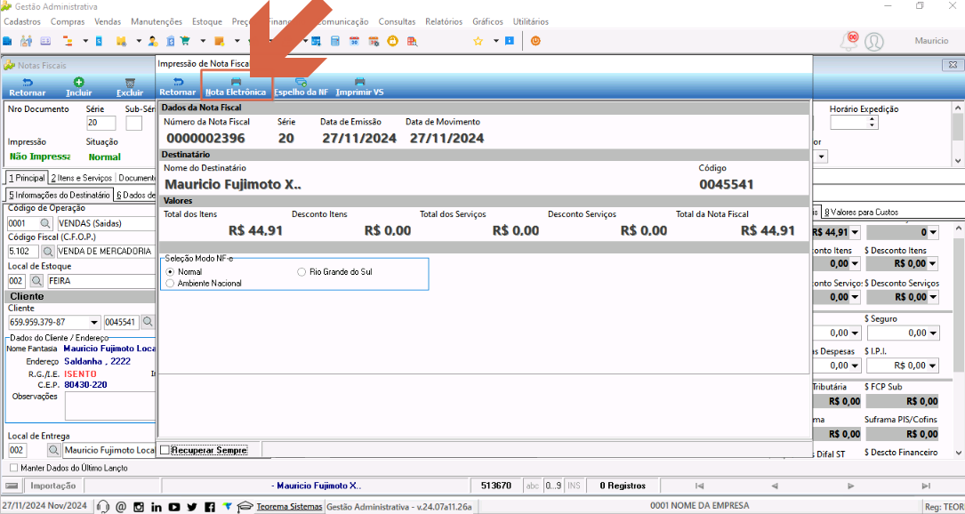Open the $ Seguro value dropdown

pyautogui.click(x=934, y=333)
